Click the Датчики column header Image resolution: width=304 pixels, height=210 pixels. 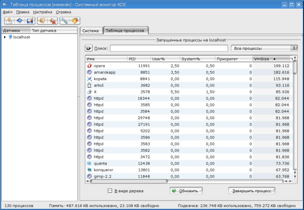pyautogui.click(x=16, y=30)
